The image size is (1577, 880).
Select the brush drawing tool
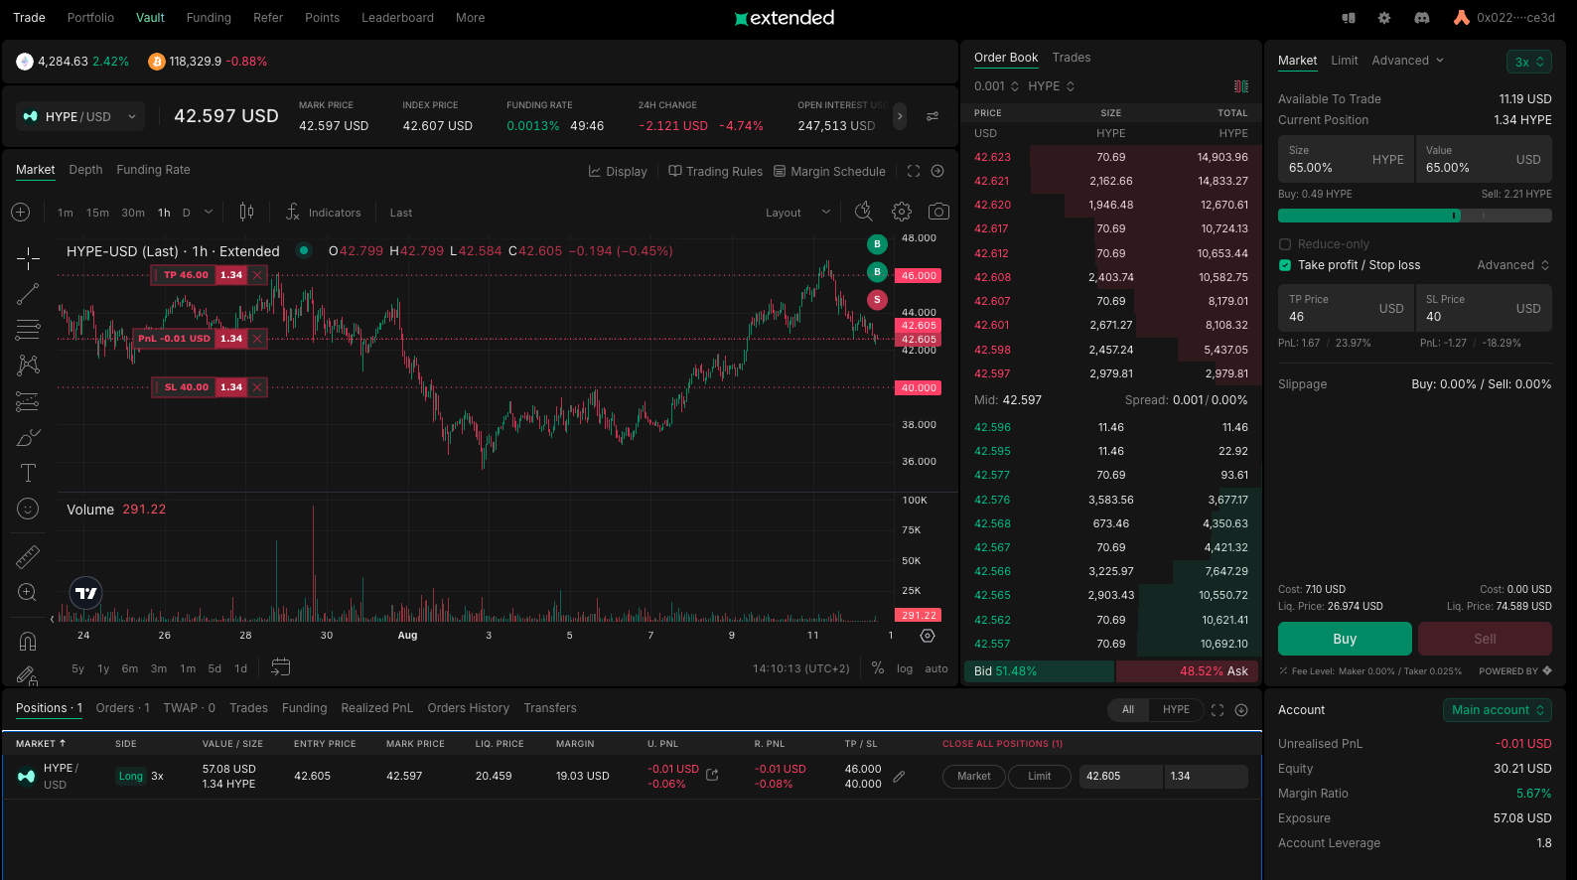(x=28, y=437)
